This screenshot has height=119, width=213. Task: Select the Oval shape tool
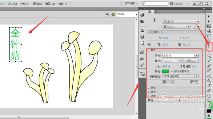[209, 56]
